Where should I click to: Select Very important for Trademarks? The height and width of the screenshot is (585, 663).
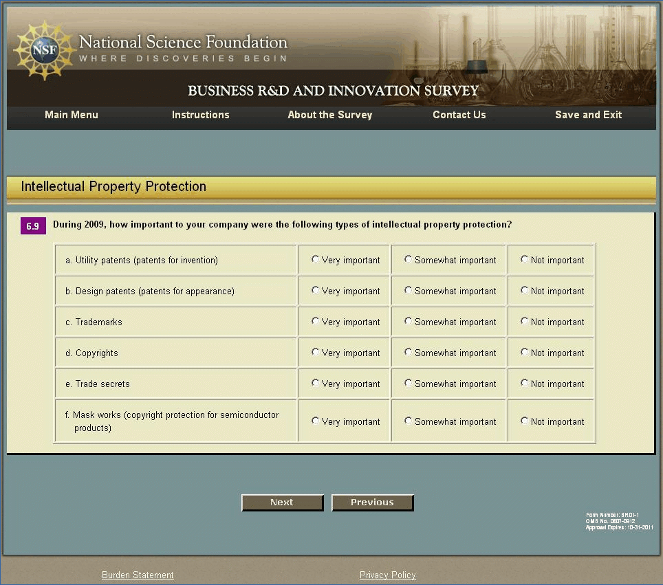pyautogui.click(x=316, y=322)
